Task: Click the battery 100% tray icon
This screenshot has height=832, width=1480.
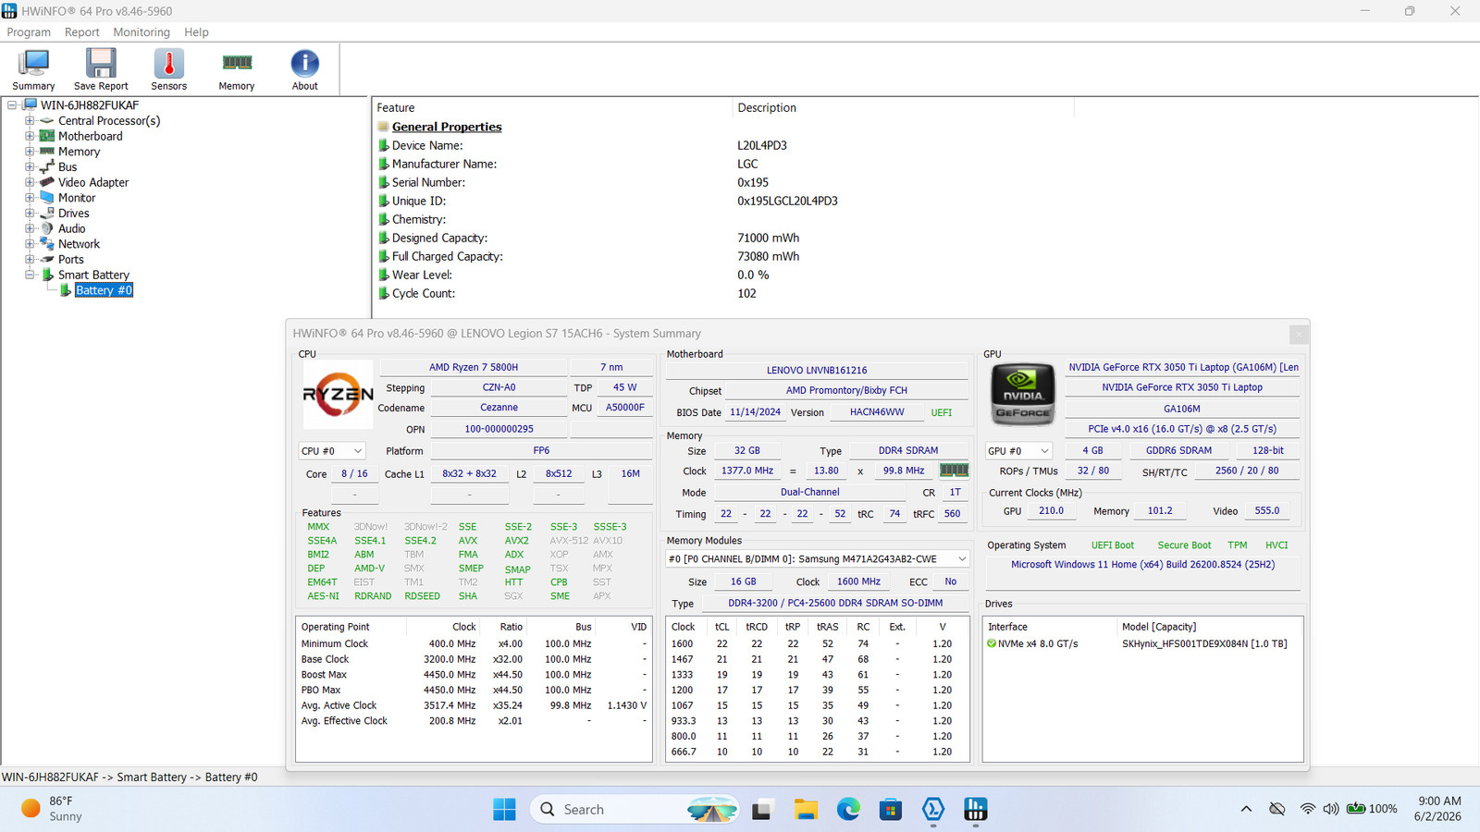Action: (x=1372, y=809)
